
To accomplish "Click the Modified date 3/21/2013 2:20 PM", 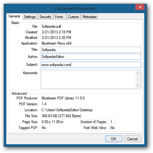I will coord(56,38).
